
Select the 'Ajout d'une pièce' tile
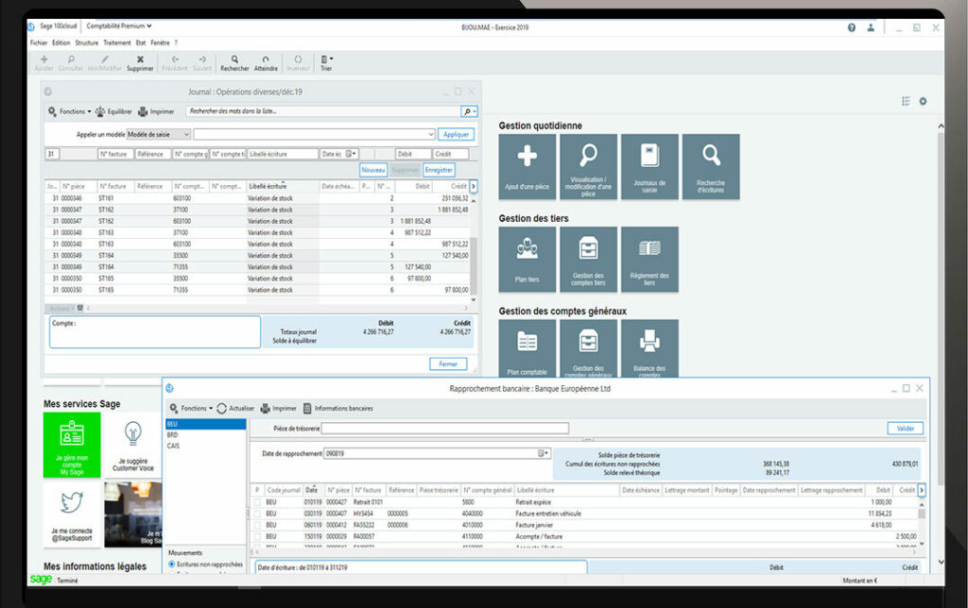(527, 166)
